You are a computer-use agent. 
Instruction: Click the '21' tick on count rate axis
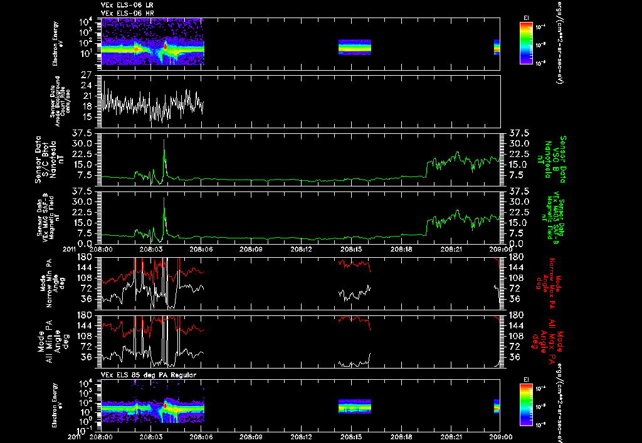point(87,96)
